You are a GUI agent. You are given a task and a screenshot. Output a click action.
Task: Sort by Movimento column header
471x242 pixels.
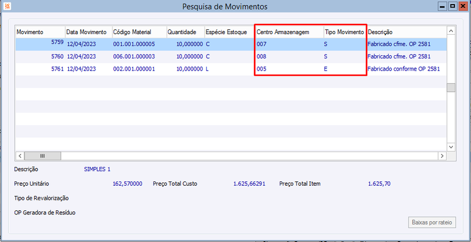coord(41,32)
